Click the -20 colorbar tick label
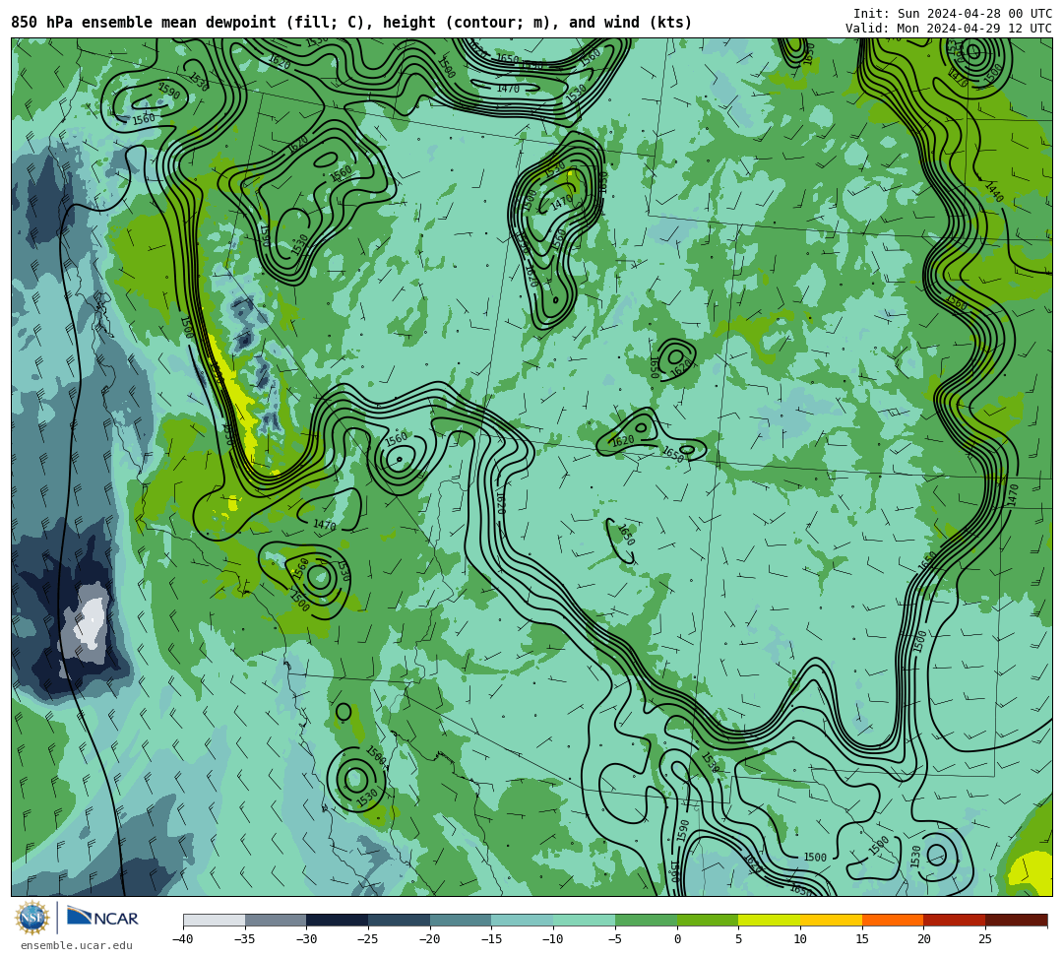 [430, 939]
